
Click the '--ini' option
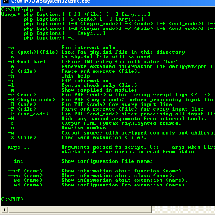15,161
